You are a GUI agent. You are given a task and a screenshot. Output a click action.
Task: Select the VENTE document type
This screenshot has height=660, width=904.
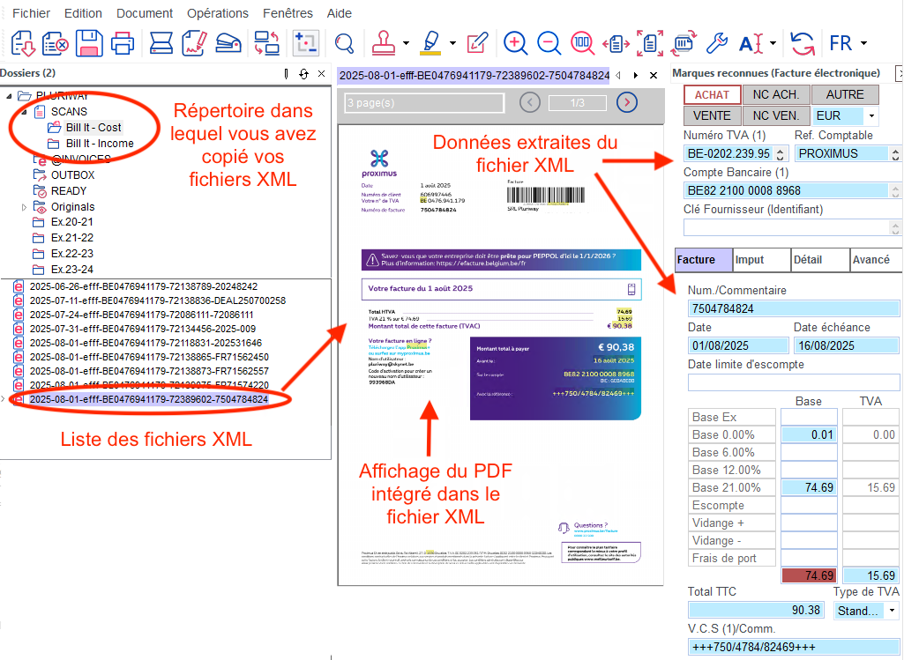point(712,115)
